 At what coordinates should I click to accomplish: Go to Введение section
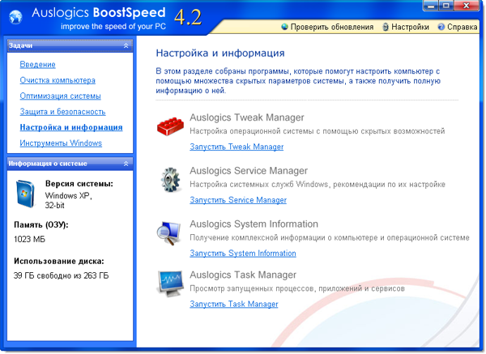[x=37, y=65]
